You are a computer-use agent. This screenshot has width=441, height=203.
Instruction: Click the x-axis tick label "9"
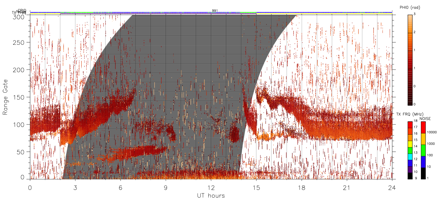[166, 188]
